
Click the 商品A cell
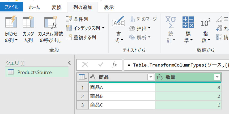pos(122,88)
